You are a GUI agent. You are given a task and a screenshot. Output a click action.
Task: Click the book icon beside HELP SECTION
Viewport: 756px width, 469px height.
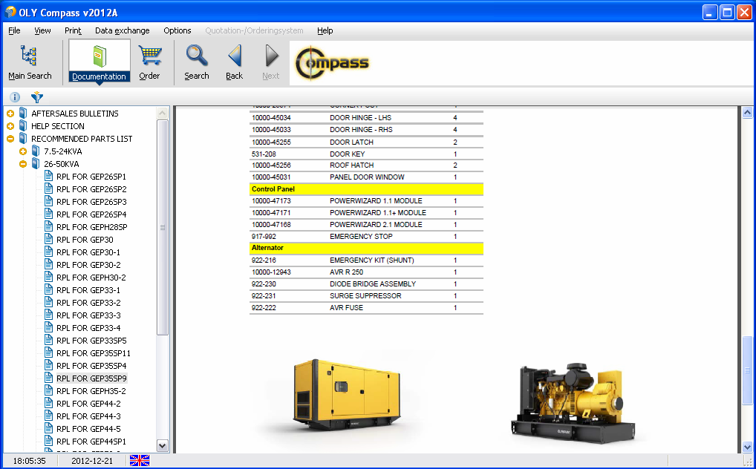tap(23, 126)
